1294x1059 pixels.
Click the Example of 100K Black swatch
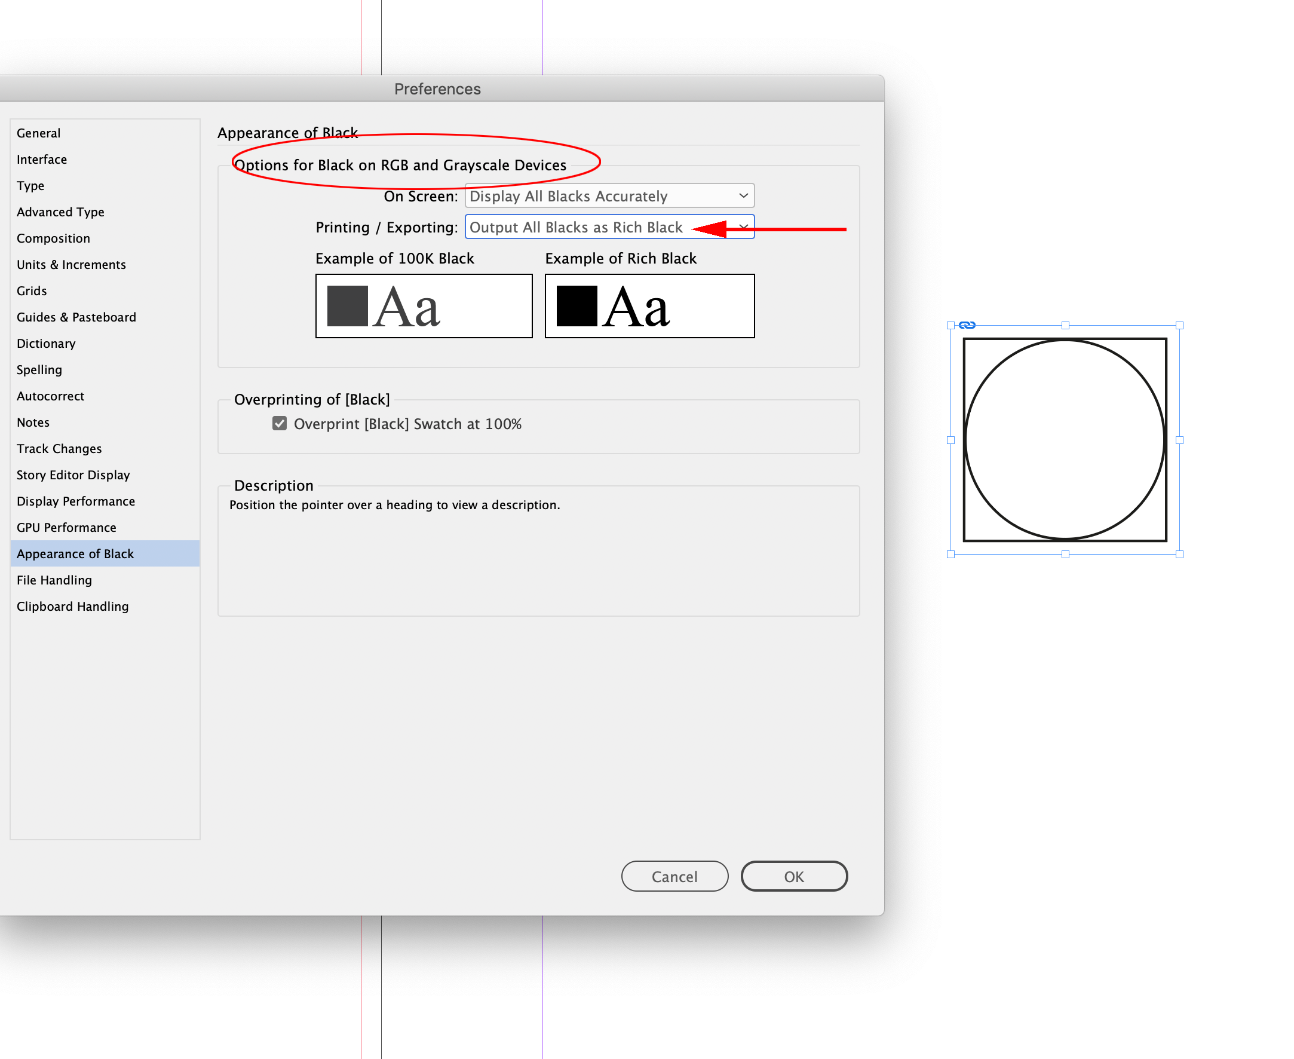(x=423, y=305)
